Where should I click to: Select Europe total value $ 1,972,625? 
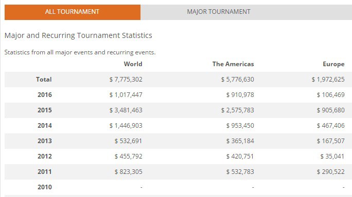[328, 80]
